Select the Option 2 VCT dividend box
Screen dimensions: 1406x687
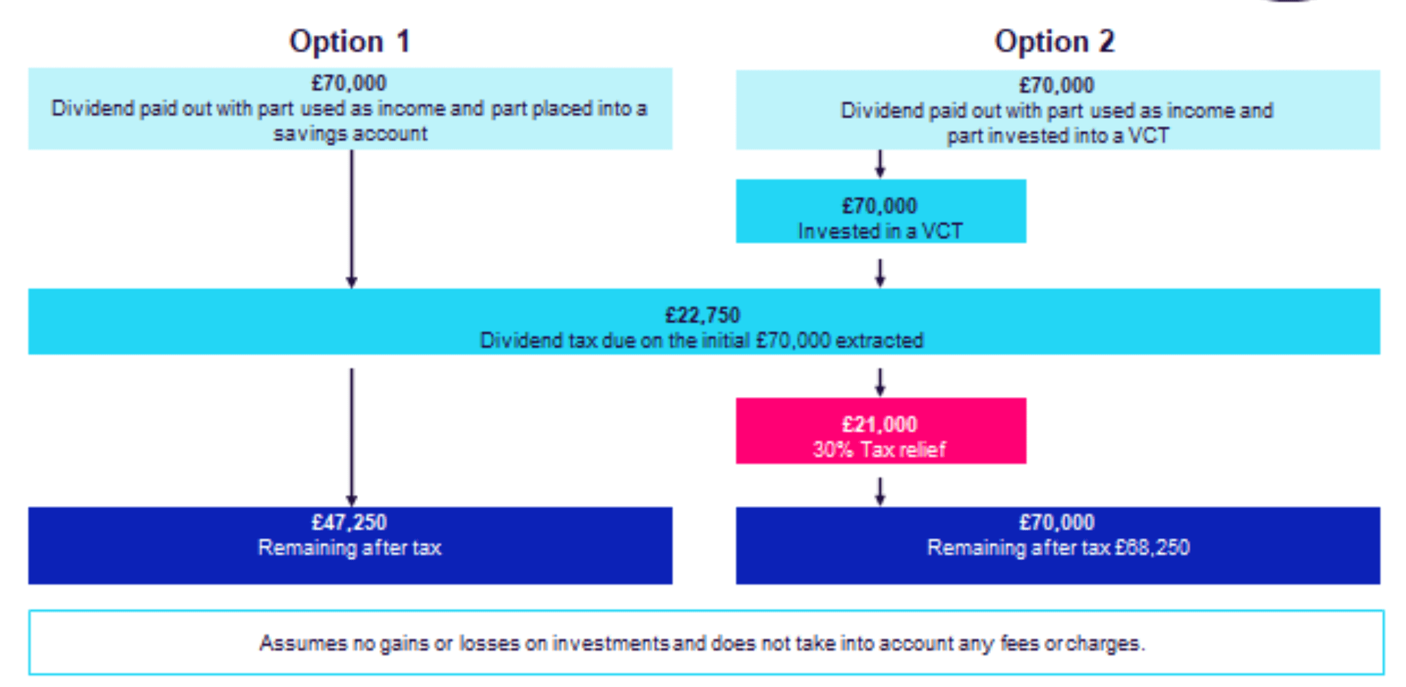tap(1057, 110)
